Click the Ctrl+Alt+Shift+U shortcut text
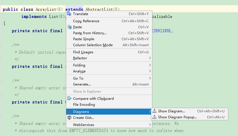Viewport: 238px width, 136px height. click(x=211, y=111)
